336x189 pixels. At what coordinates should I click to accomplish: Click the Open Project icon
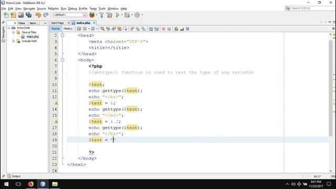(x=21, y=15)
